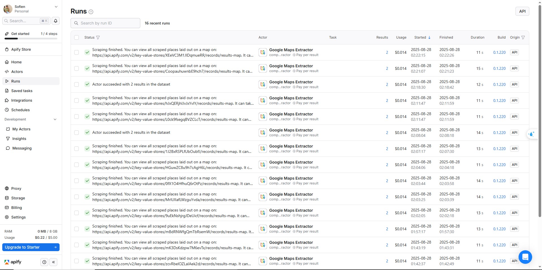Click the Messaging chat bubble icon
The image size is (542, 270).
[x=8, y=148]
